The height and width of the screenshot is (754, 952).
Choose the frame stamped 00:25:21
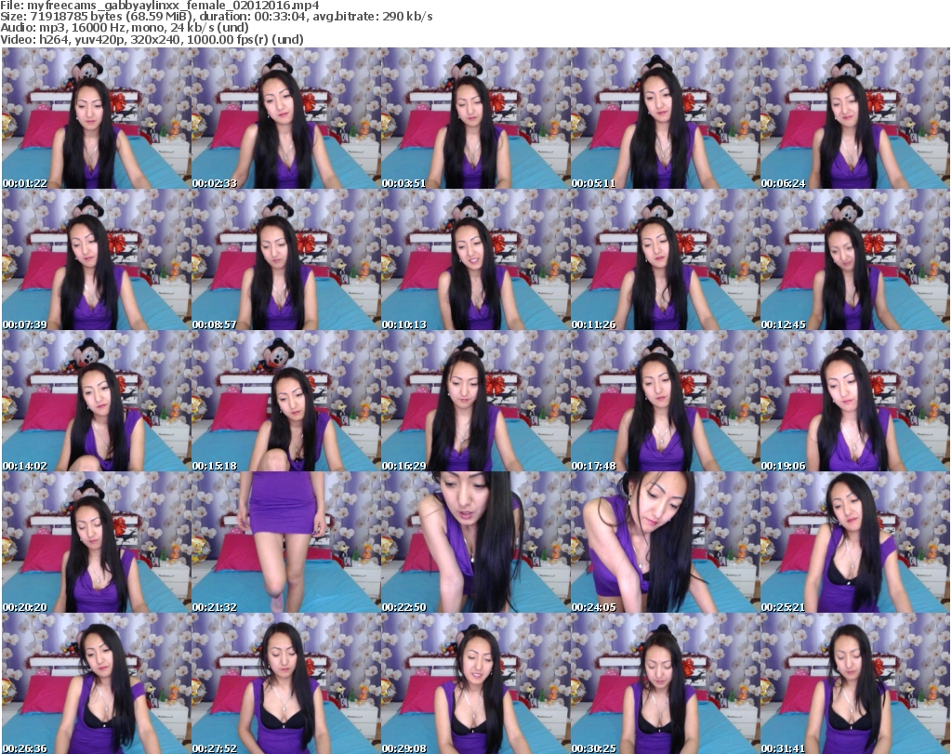[x=855, y=542]
